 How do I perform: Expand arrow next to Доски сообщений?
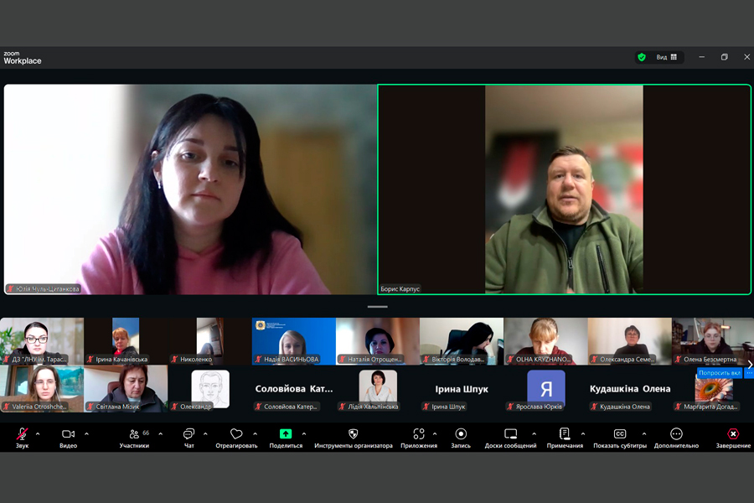[535, 433]
